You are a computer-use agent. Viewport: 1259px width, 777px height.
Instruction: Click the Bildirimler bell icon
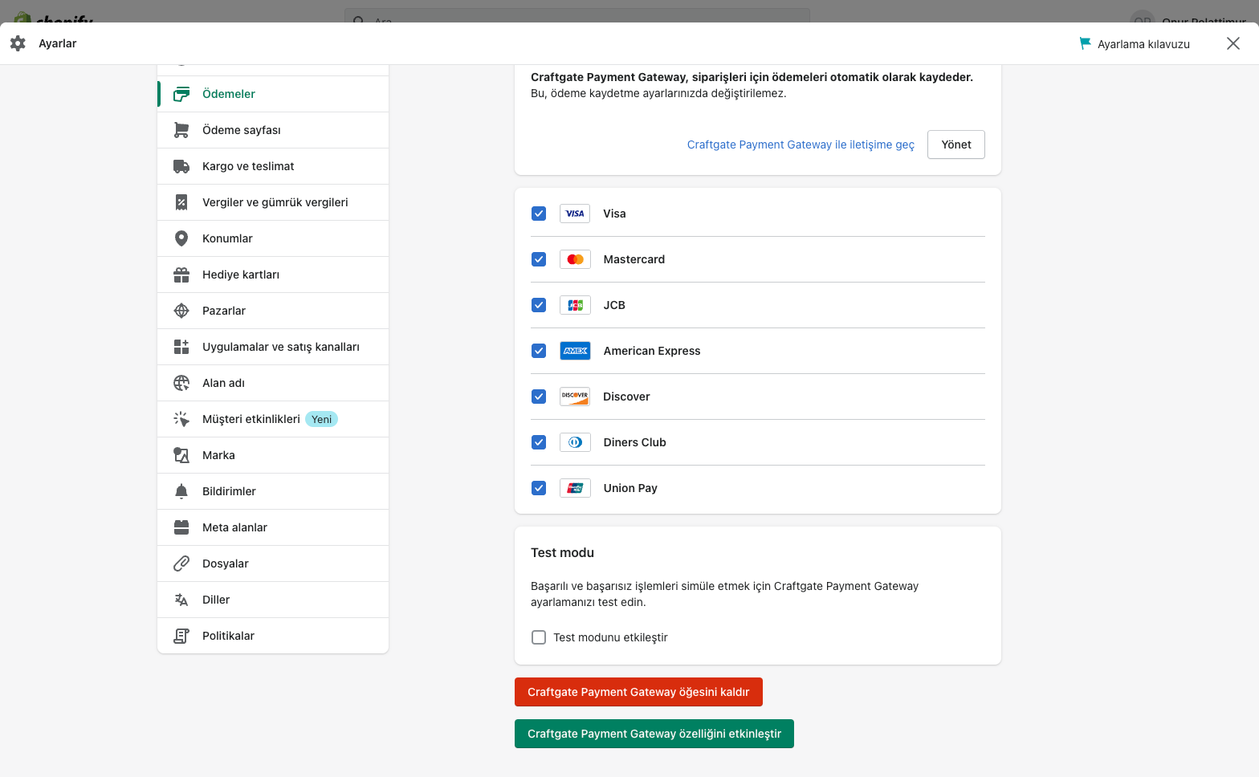click(x=181, y=491)
